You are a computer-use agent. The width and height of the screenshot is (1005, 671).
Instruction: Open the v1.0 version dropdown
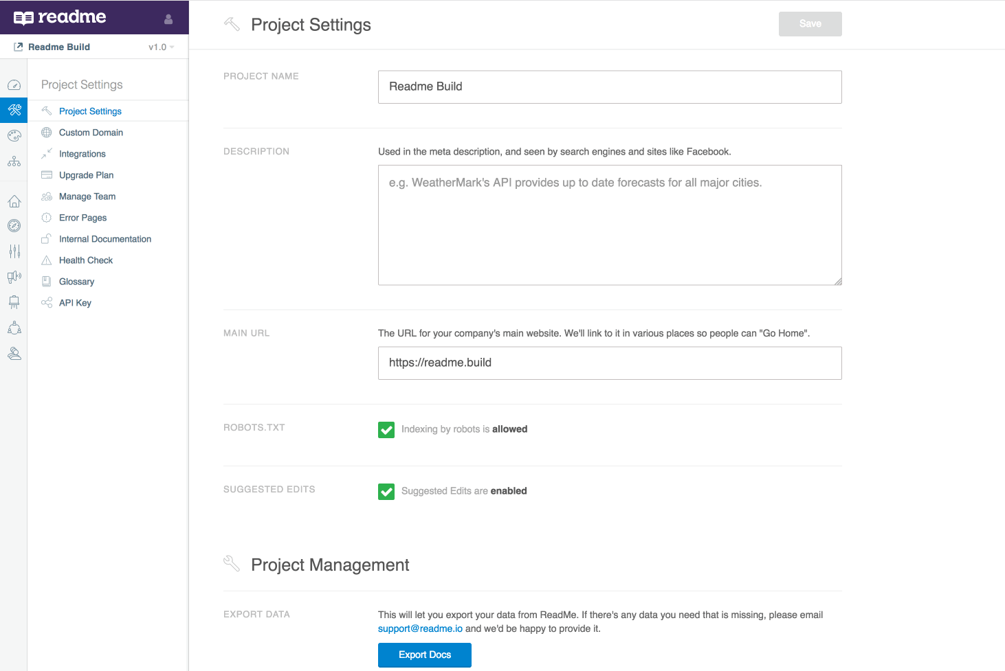tap(162, 47)
